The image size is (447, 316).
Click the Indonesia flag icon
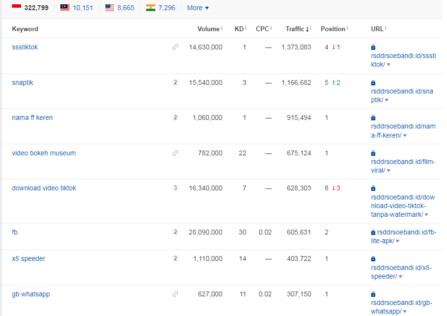17,8
